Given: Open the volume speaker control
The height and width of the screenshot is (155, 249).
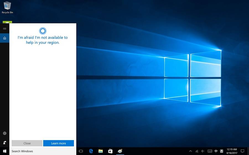Looking at the screenshot, I should [203, 151].
